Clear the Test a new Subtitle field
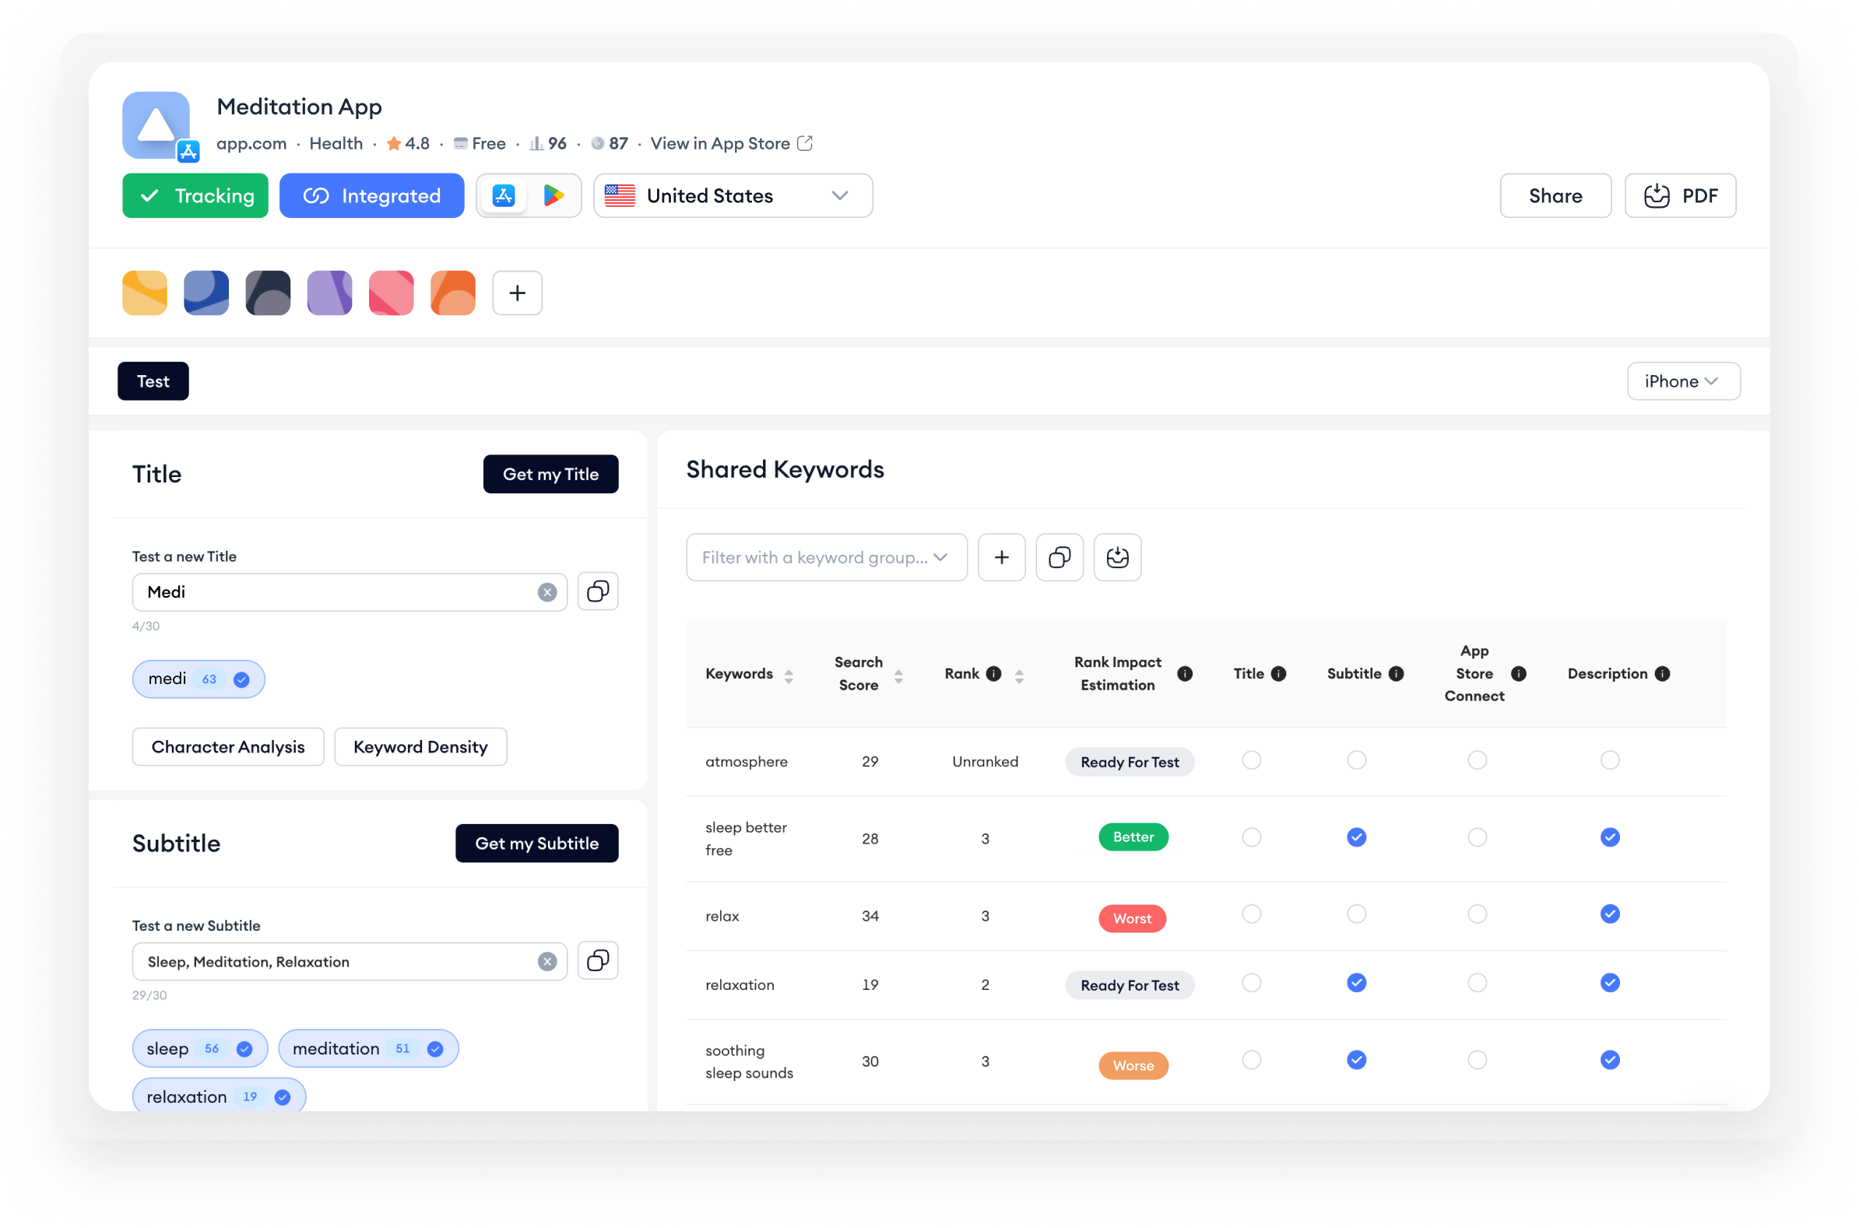1859x1228 pixels. click(547, 962)
